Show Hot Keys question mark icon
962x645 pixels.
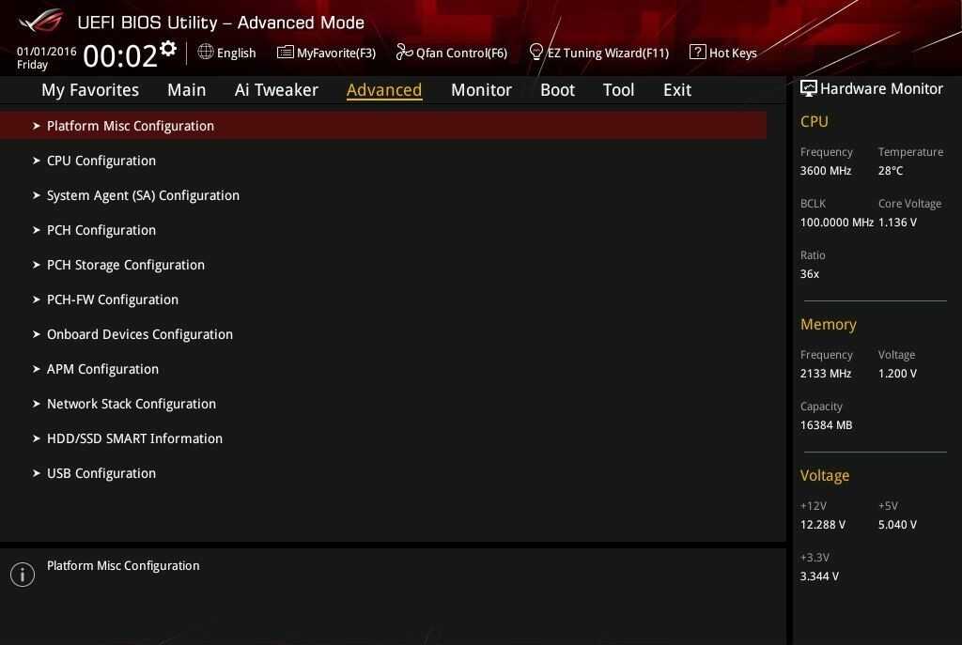697,53
